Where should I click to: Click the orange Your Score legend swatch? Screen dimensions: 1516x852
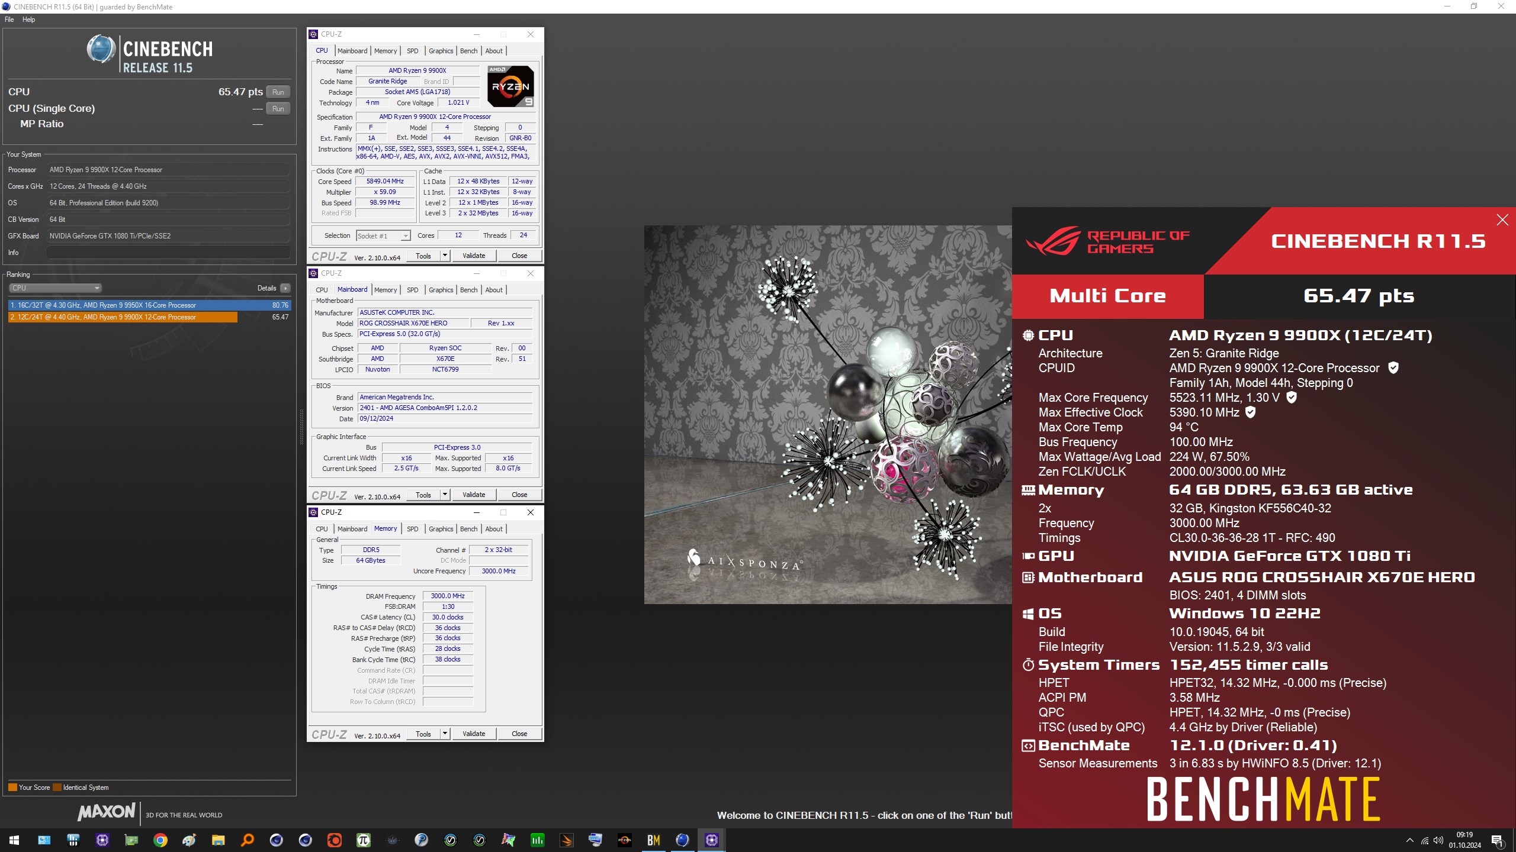12,788
